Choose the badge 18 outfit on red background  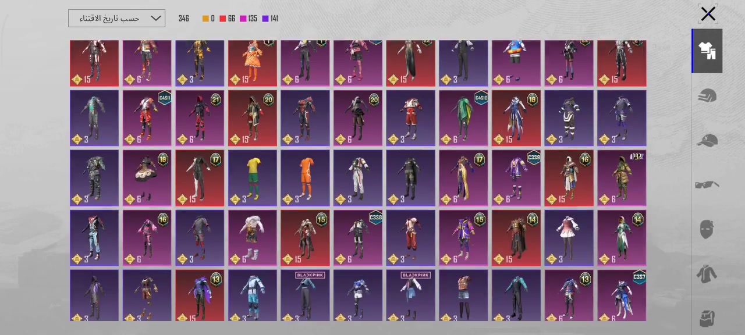(x=516, y=118)
